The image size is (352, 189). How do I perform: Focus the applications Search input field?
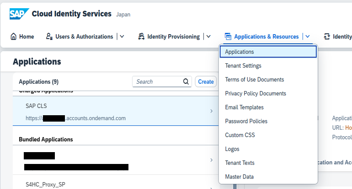[157, 82]
